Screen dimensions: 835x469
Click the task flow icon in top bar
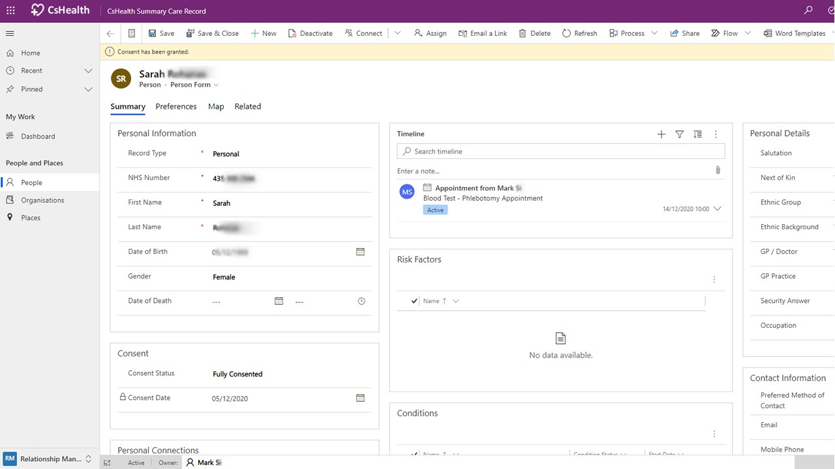point(830,10)
